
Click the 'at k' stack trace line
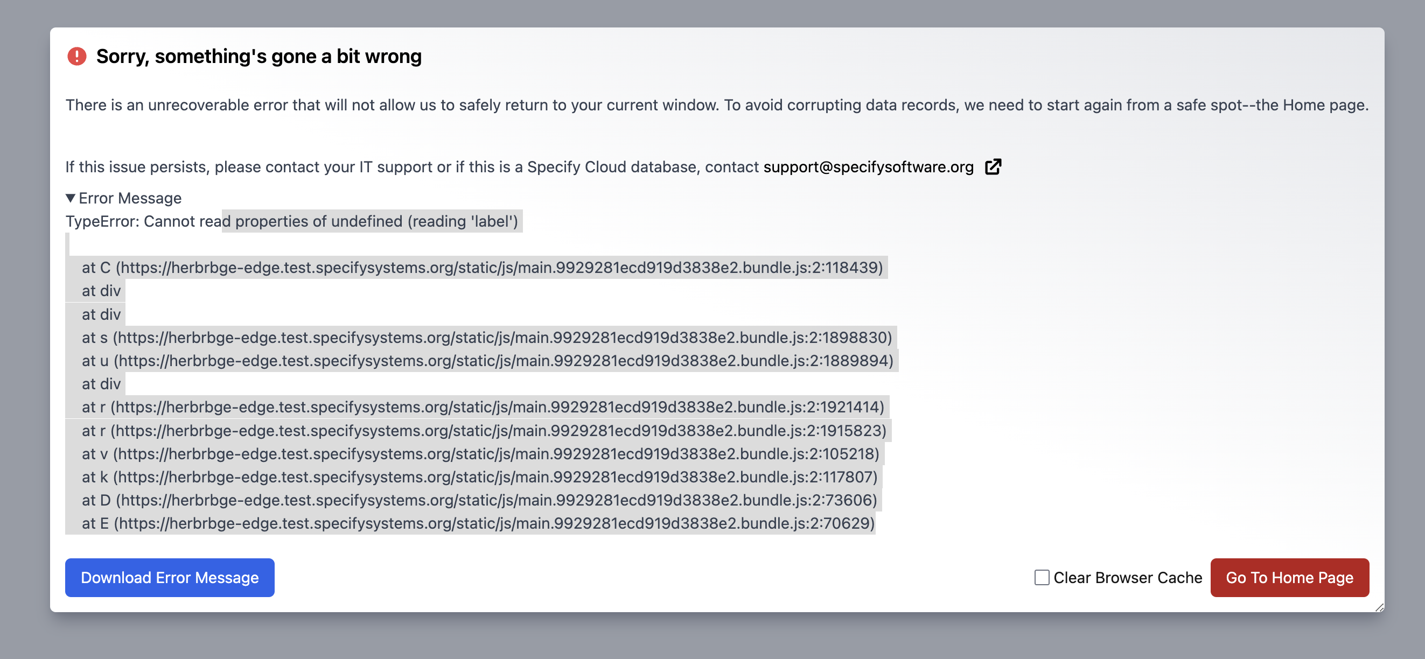tap(480, 476)
